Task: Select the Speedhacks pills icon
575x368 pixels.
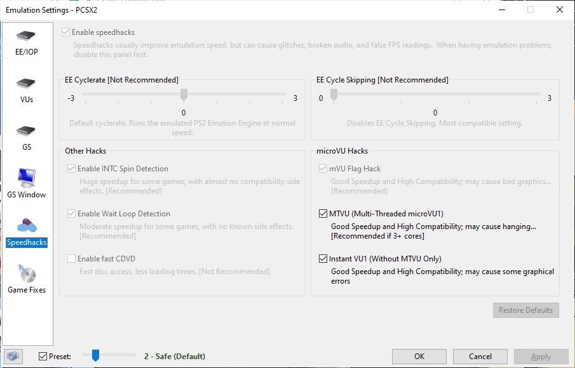Action: [x=27, y=225]
